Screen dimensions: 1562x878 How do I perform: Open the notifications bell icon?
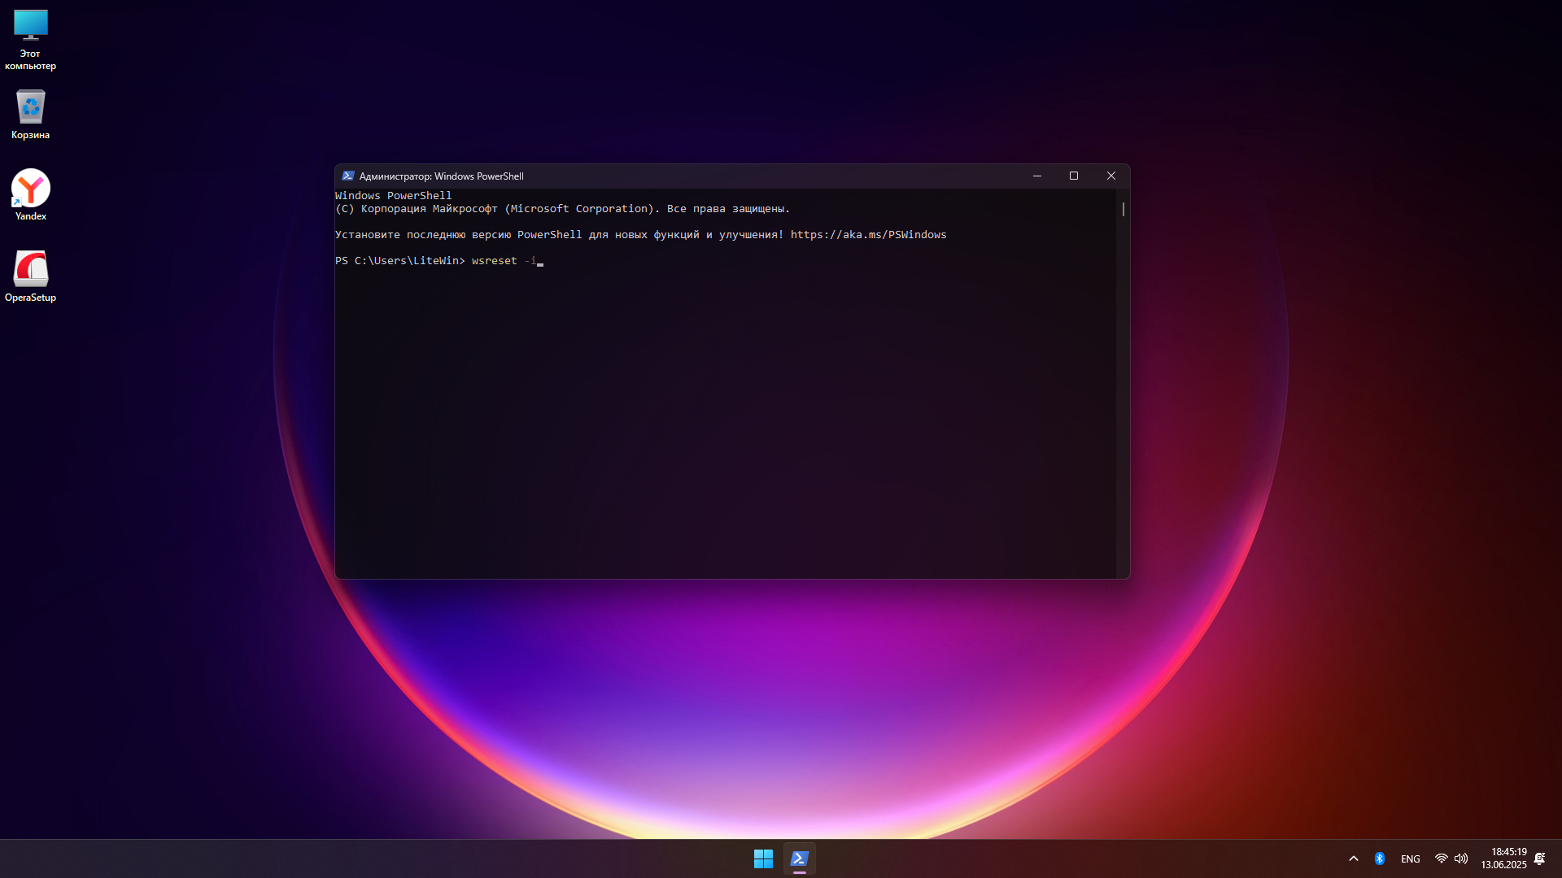[1539, 858]
